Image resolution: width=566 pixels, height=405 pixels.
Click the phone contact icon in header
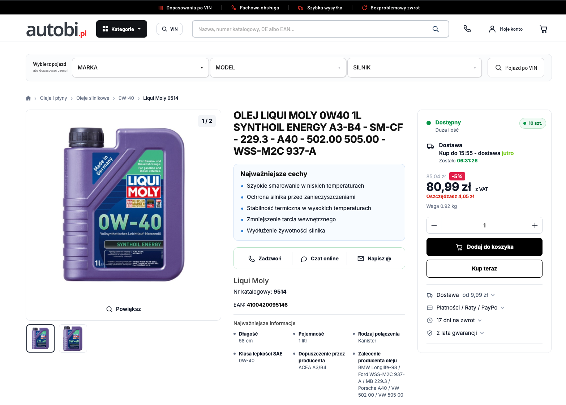[x=467, y=29]
